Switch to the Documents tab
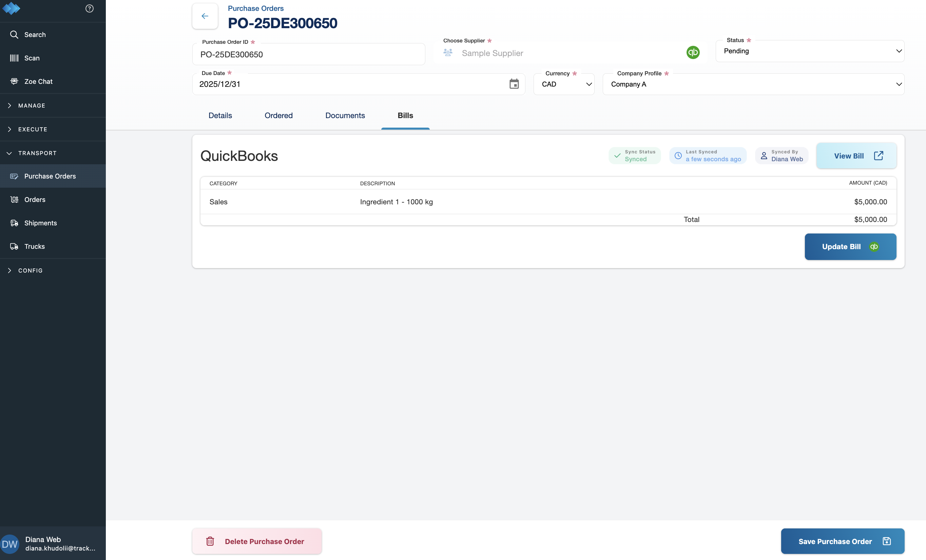The width and height of the screenshot is (926, 560). point(345,115)
